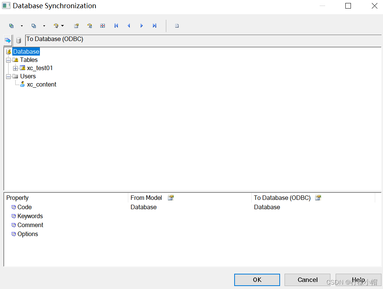Go to the next difference
Viewport: 383px width, 289px height.
141,26
